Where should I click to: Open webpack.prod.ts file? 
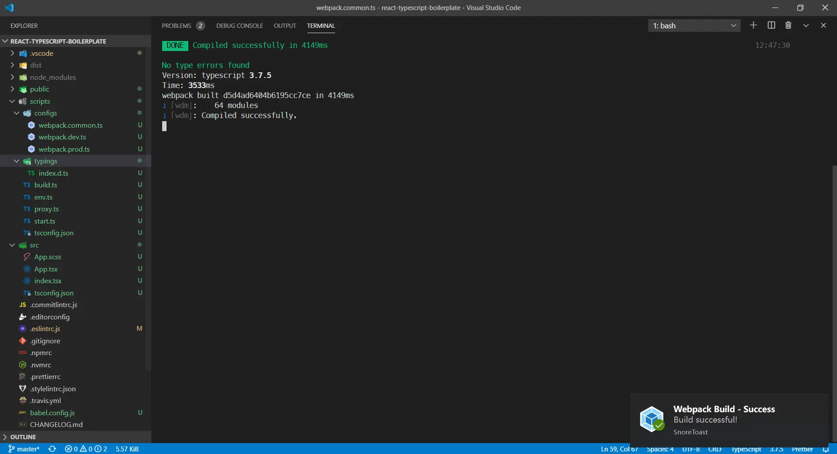coord(75,149)
